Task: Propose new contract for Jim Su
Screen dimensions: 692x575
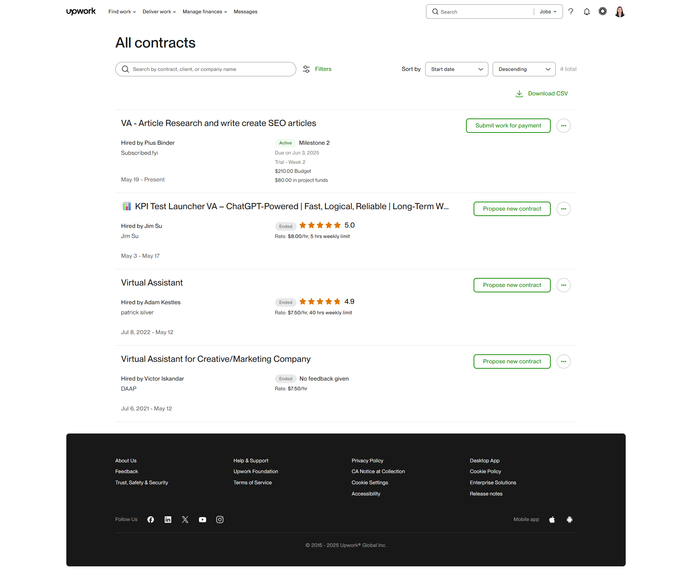Action: point(512,209)
